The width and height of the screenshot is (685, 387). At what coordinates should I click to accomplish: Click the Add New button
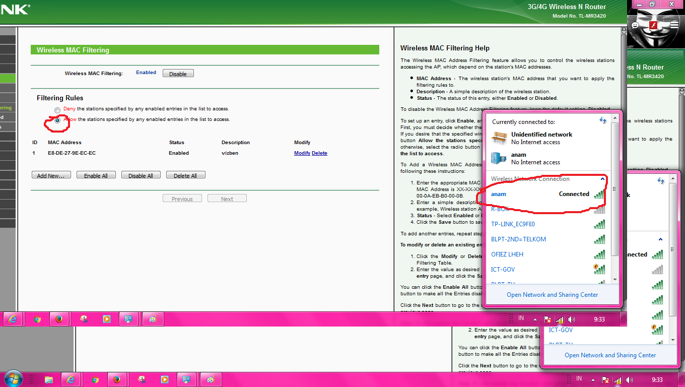[x=51, y=174]
